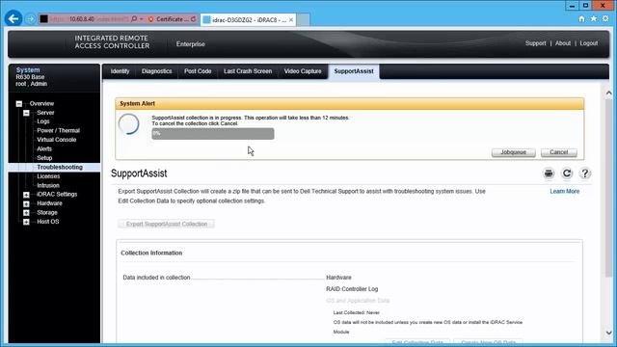Expand the iDRAC Settings node
617x347 pixels.
[x=26, y=195]
